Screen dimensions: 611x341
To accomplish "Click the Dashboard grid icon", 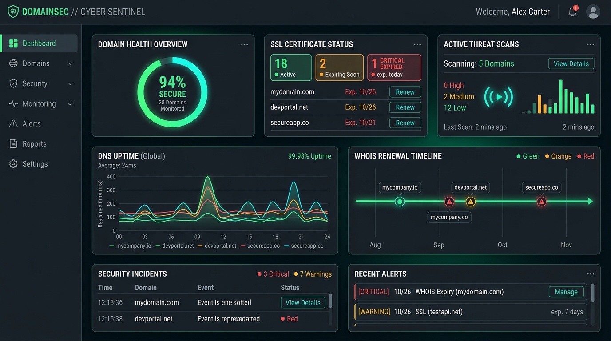I will (13, 43).
